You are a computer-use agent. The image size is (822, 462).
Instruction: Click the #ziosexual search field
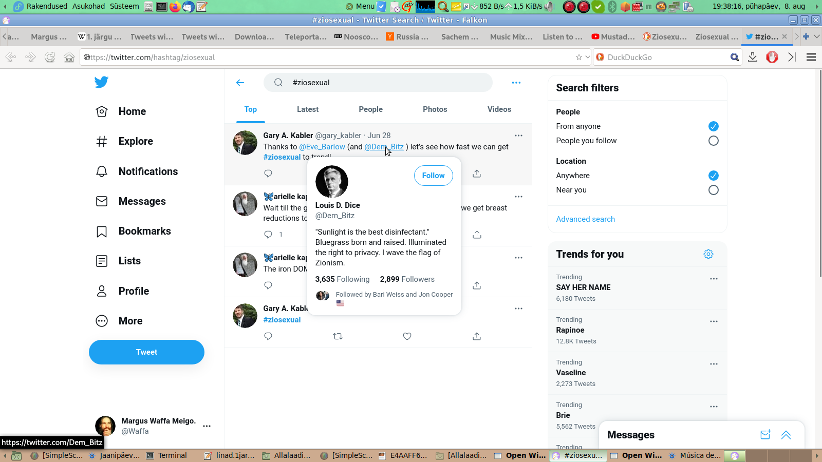(378, 83)
